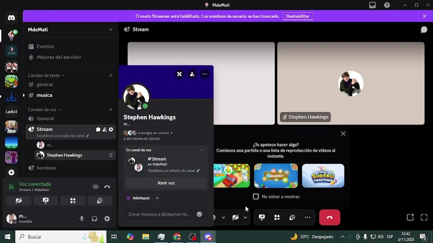433x243 pixels.
Task: Collapse the Canales de voz category
Action: pos(44,109)
